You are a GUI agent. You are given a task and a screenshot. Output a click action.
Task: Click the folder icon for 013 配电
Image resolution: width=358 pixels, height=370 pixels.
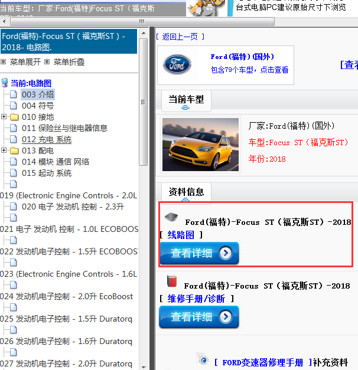coord(14,150)
